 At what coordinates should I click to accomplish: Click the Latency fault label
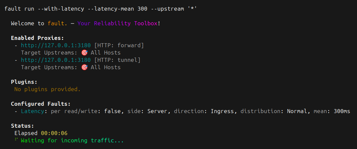point(32,111)
